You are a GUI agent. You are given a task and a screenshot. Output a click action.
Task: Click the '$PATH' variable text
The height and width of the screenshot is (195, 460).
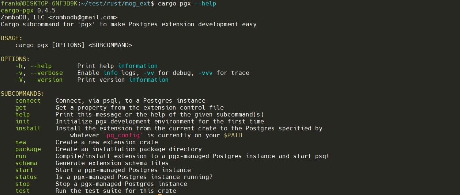point(233,135)
